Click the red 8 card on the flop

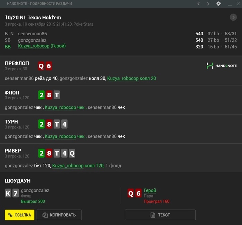pos(49,95)
